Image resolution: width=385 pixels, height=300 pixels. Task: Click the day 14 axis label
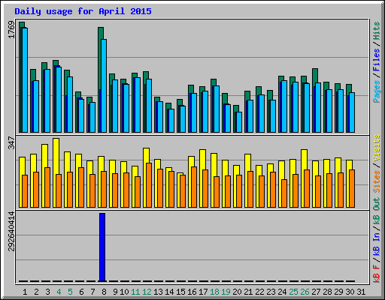point(169,292)
